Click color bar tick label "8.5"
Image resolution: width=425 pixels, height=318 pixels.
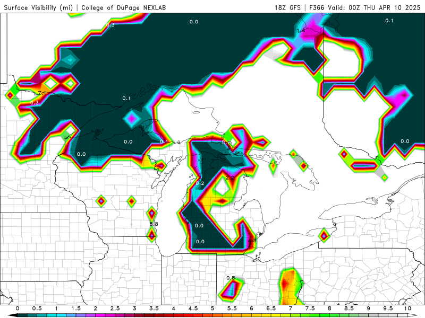[x=349, y=308]
